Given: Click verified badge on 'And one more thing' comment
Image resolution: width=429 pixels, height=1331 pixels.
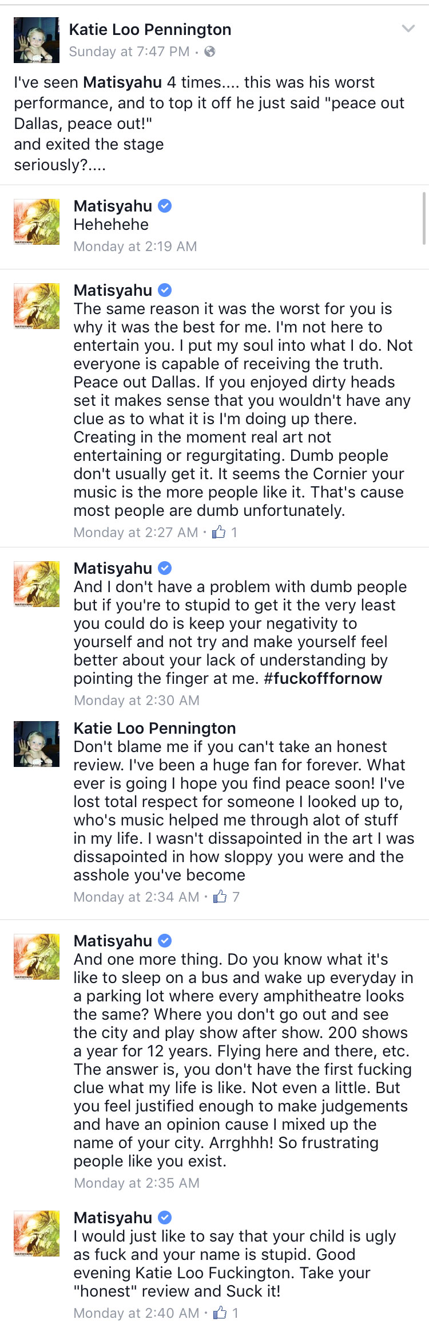Looking at the screenshot, I should pyautogui.click(x=165, y=941).
